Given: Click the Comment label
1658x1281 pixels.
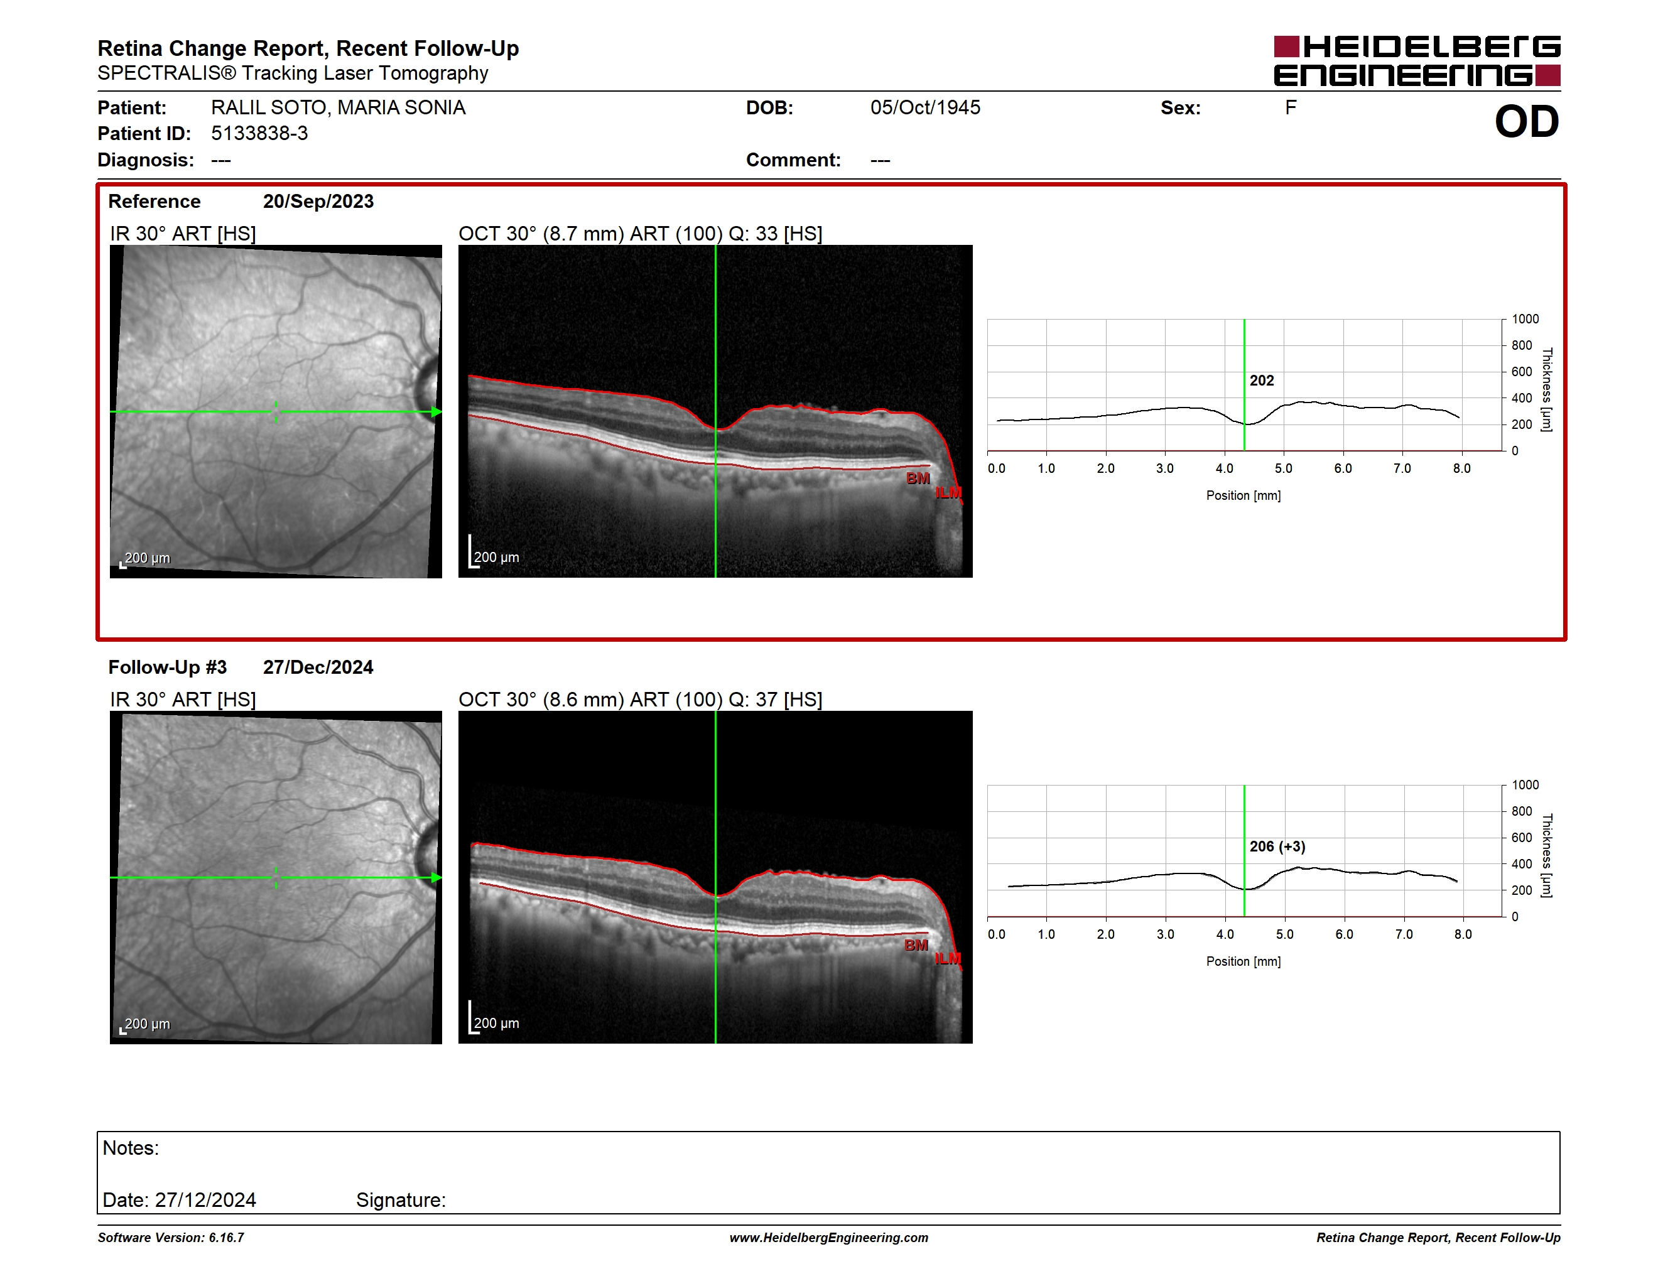Looking at the screenshot, I should (x=793, y=160).
